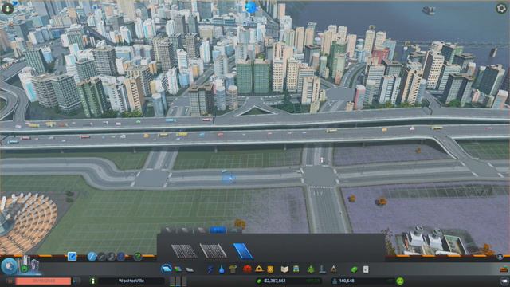Select the road upgrade mode
Screen dimensions: 510x287
[120, 257]
